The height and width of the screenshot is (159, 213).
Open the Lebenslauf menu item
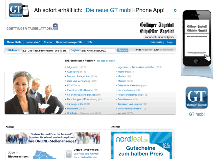coord(33,42)
